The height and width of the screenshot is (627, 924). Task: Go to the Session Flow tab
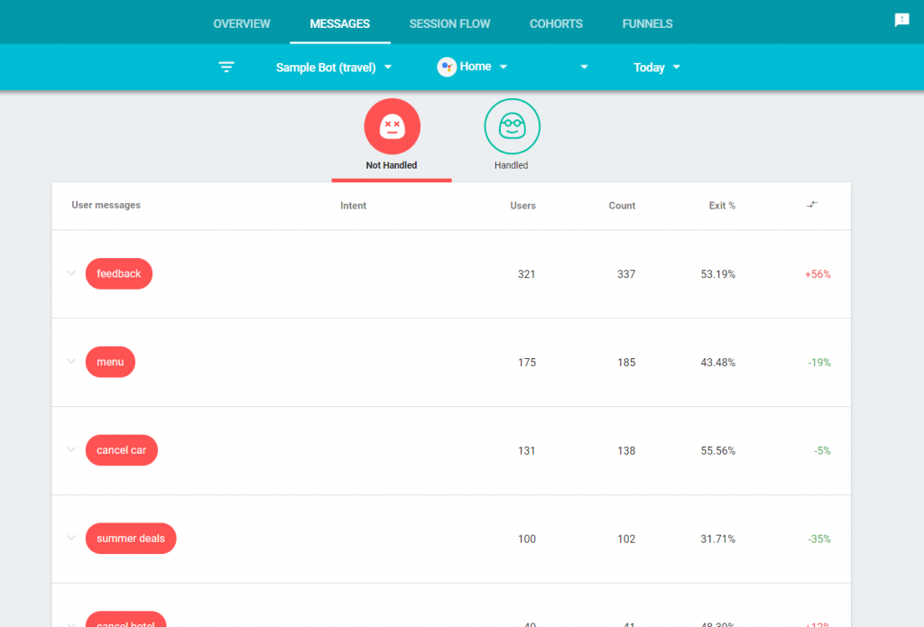tap(449, 23)
